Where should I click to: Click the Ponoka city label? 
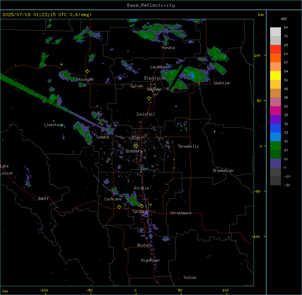point(168,48)
